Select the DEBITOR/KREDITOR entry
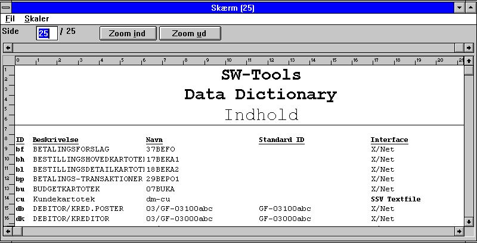The height and width of the screenshot is (243, 477). coord(71,219)
